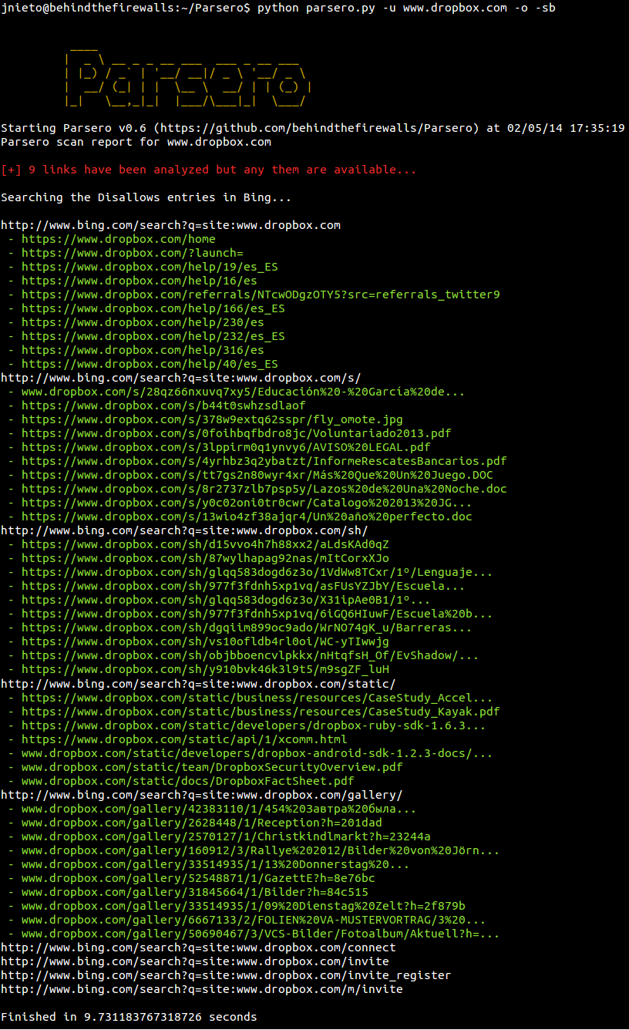Open the gallery 13 Donnerstag link
629x1030 pixels.
pyautogui.click(x=216, y=863)
